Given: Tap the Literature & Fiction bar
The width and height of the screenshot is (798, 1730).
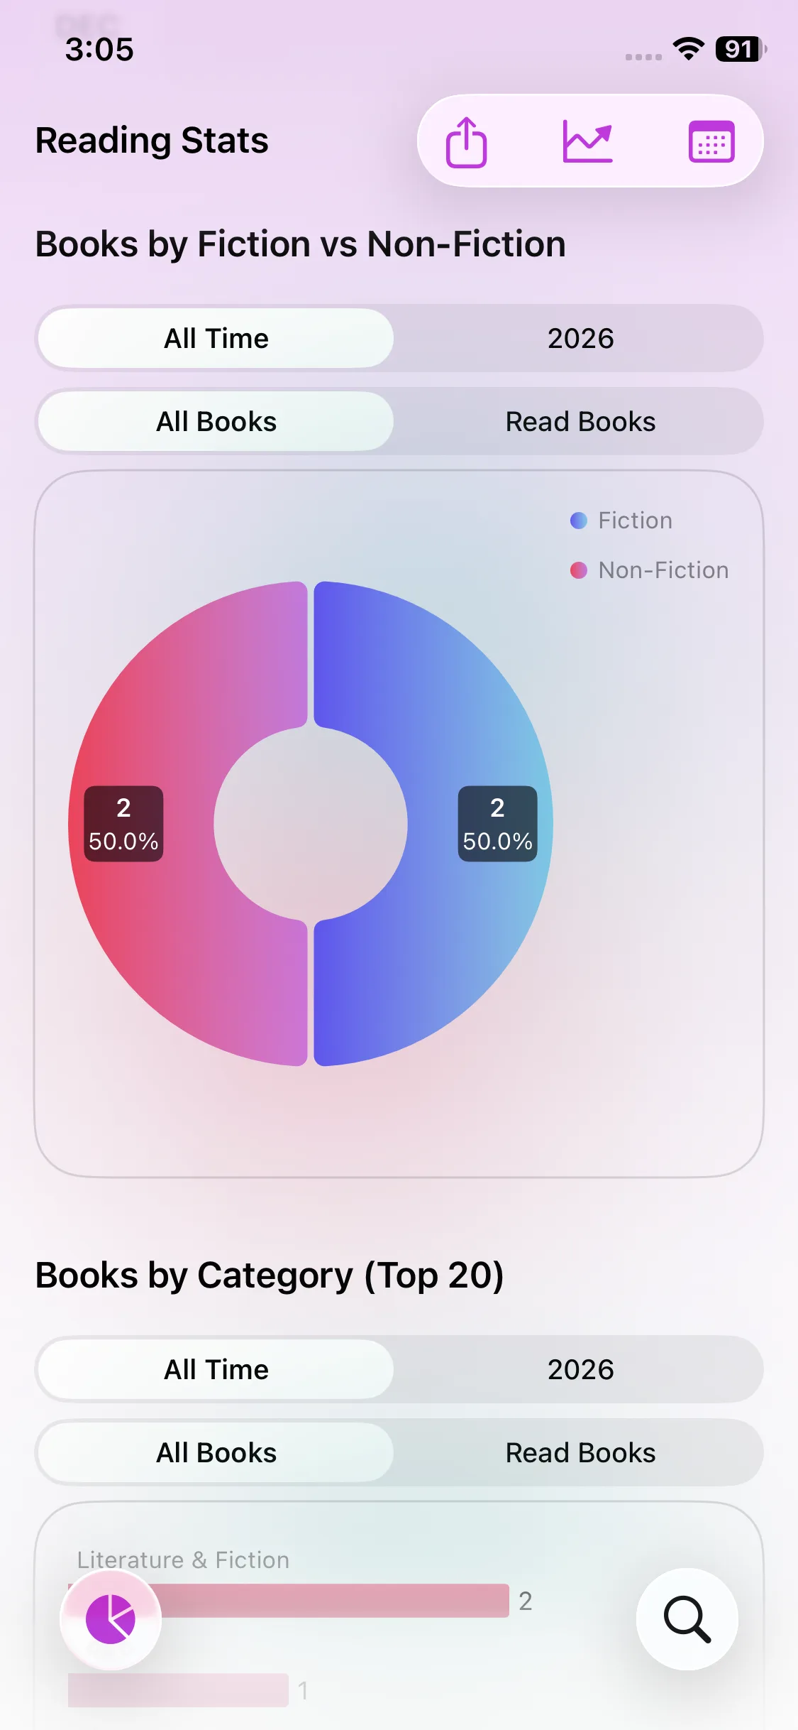Looking at the screenshot, I should pyautogui.click(x=333, y=1601).
